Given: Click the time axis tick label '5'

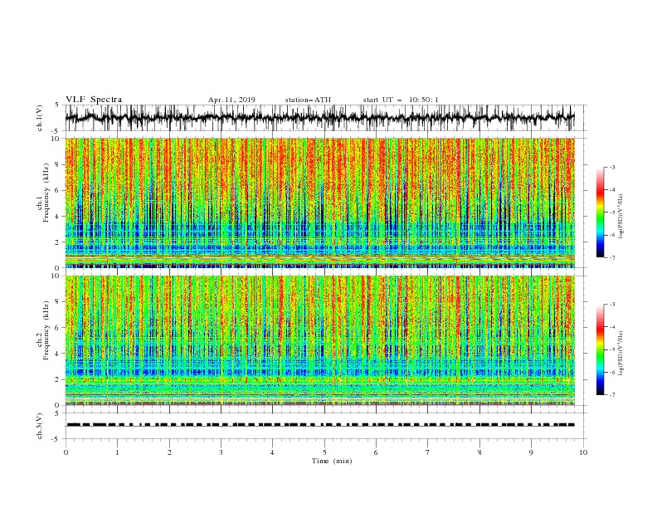Looking at the screenshot, I should [x=324, y=452].
